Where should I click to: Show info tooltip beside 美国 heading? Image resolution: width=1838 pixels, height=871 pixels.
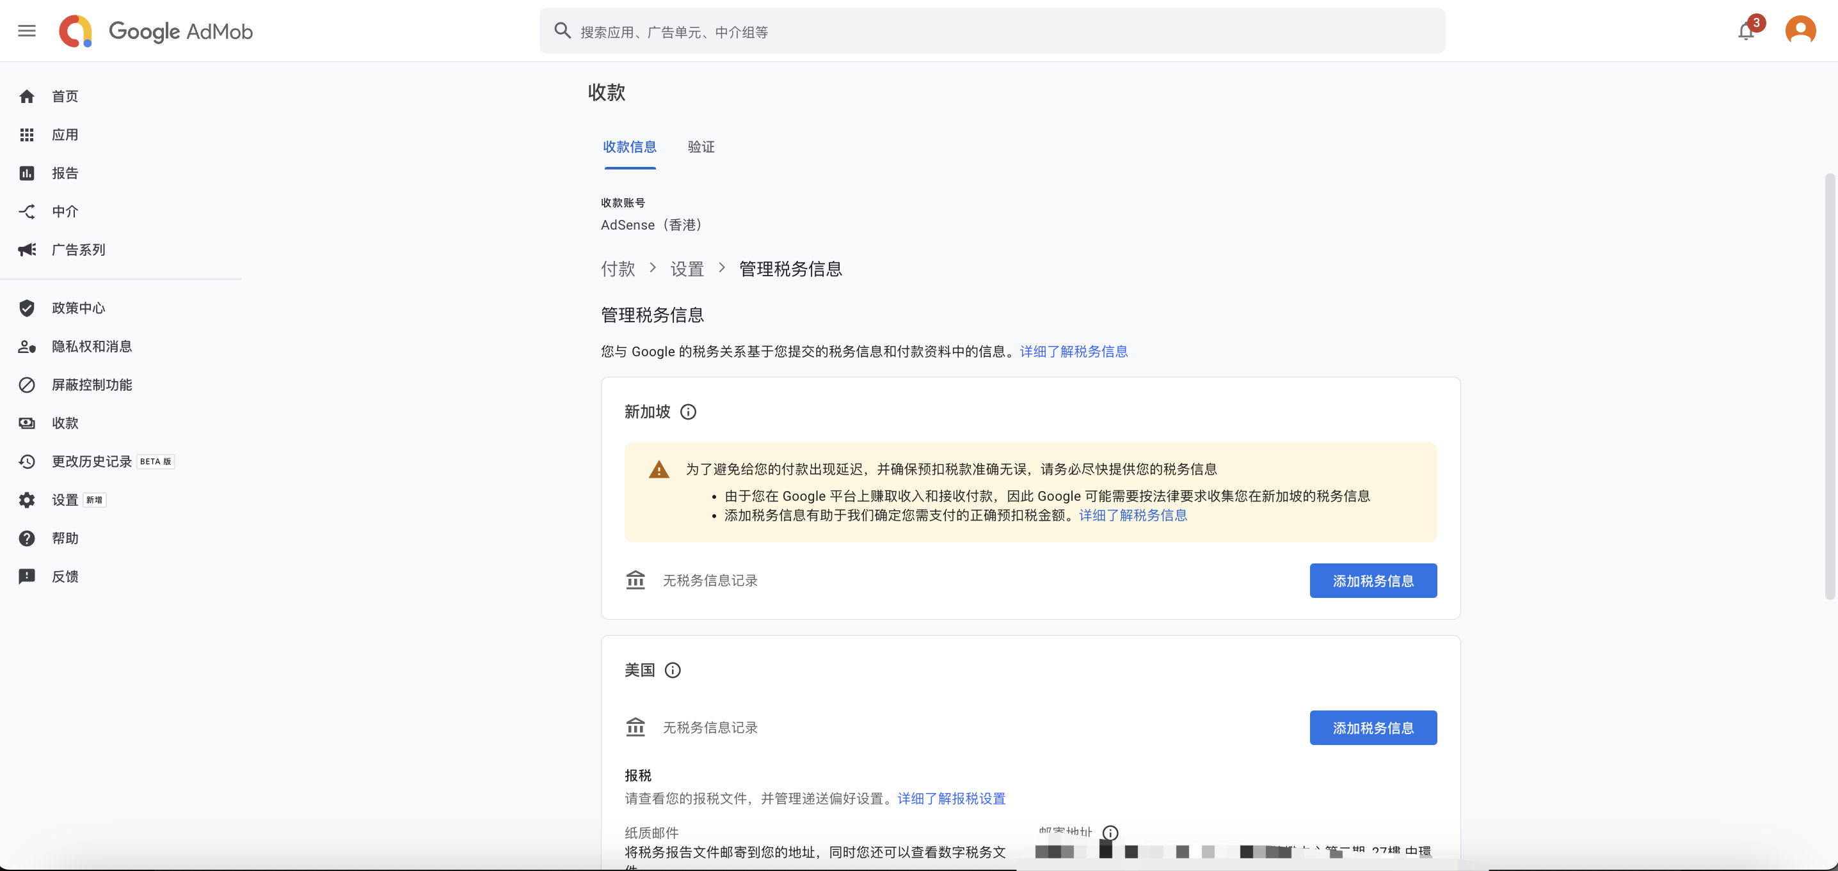[672, 670]
